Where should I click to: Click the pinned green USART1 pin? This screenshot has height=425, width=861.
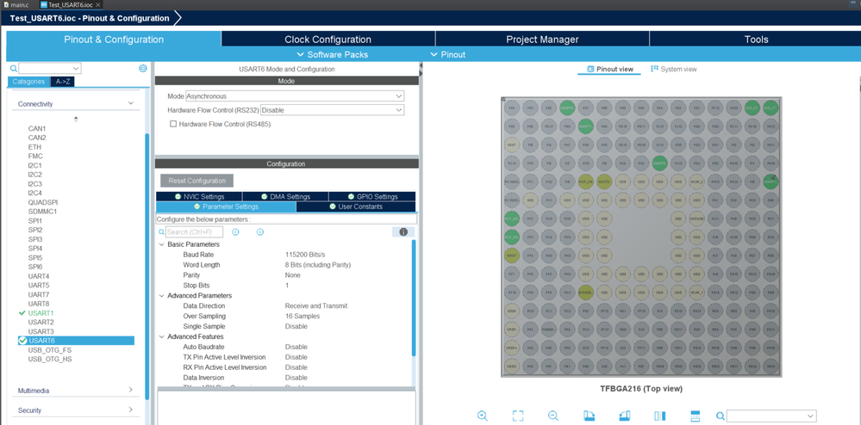(771, 182)
